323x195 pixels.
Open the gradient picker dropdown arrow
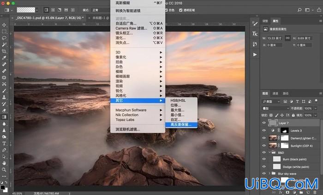pos(37,10)
